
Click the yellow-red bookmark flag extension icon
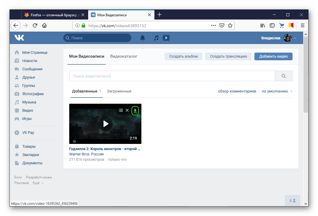pos(291,25)
